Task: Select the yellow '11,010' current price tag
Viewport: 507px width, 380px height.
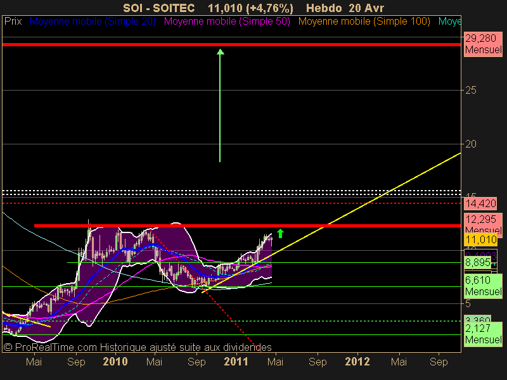Action: click(480, 240)
